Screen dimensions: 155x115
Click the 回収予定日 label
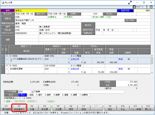point(88,30)
